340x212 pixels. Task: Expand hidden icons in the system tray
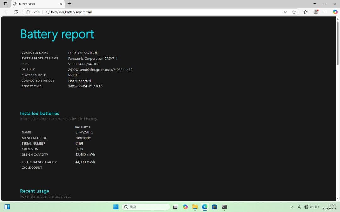[x=292, y=207]
